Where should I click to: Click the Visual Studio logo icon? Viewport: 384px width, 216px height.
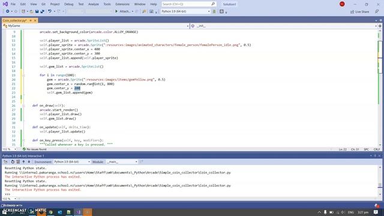pyautogui.click(x=5, y=4)
